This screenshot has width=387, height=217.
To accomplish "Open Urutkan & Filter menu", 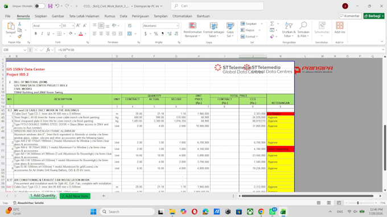I will pyautogui.click(x=289, y=30).
